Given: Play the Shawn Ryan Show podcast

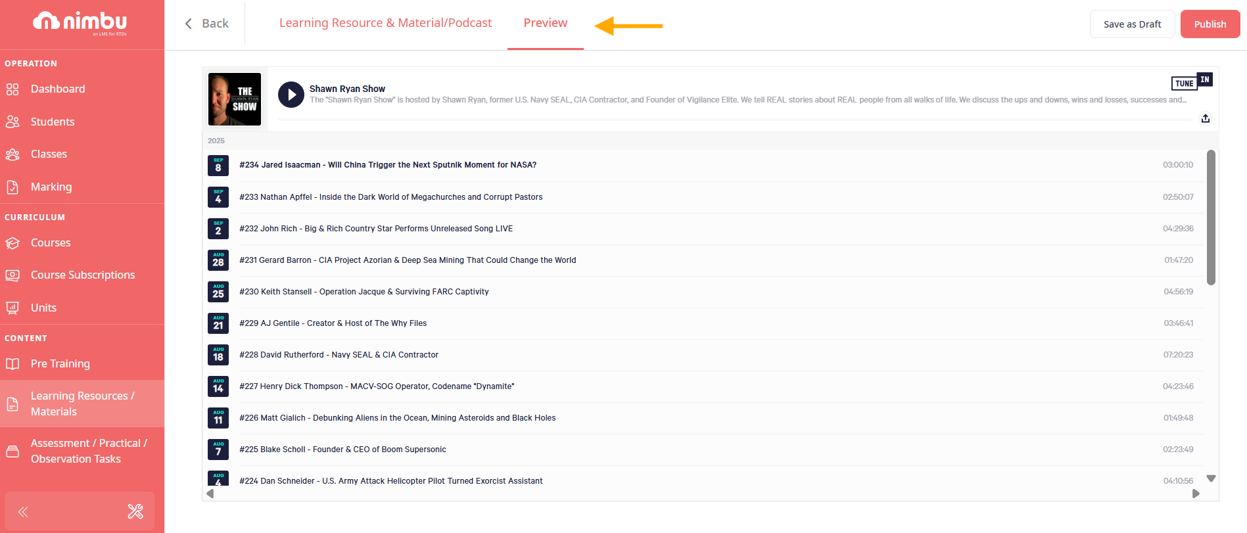Looking at the screenshot, I should [x=291, y=95].
